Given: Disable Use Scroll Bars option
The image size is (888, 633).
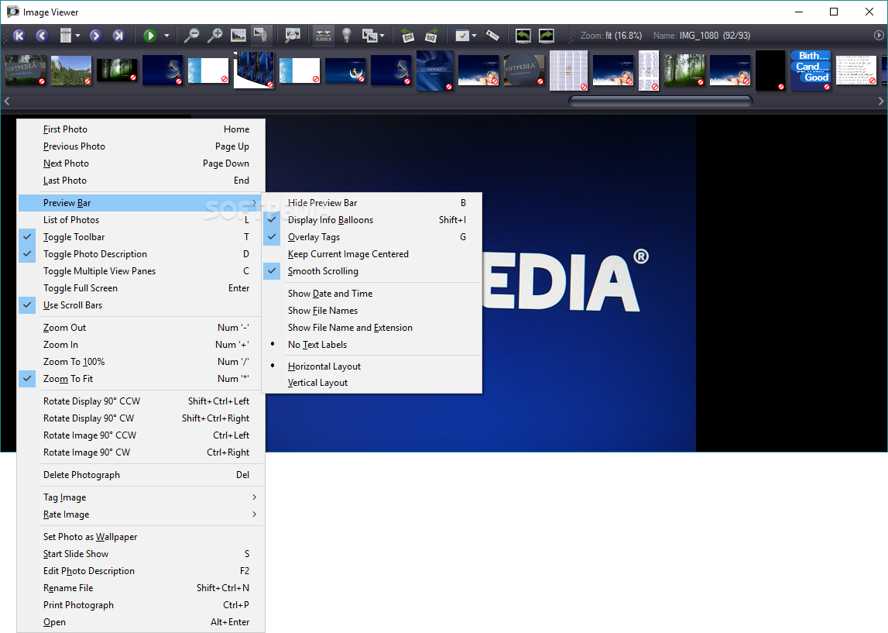Looking at the screenshot, I should 140,305.
